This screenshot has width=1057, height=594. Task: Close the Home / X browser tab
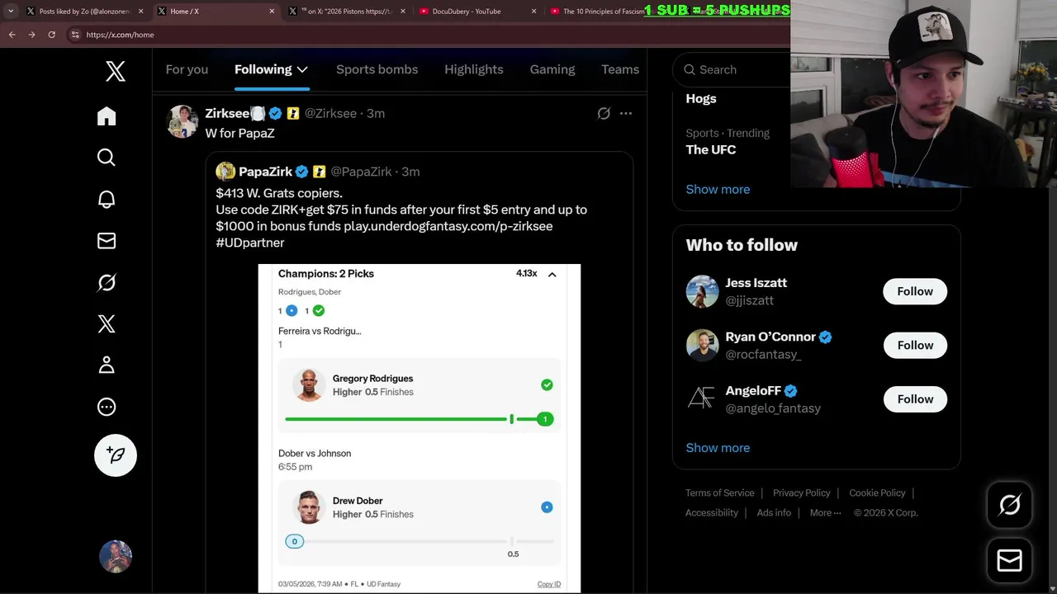(272, 11)
